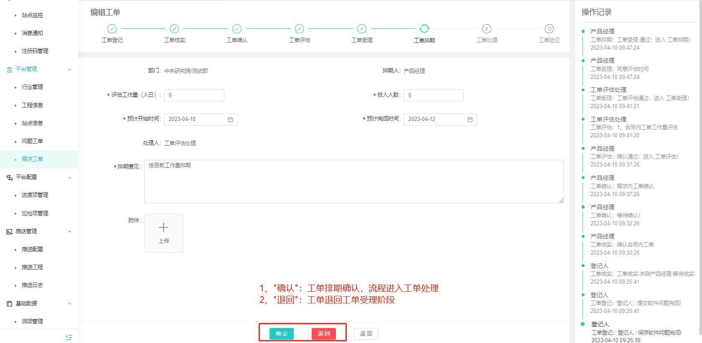Go to 站点监控 in the sidebar
Viewport: 702px width, 343px height.
point(32,15)
